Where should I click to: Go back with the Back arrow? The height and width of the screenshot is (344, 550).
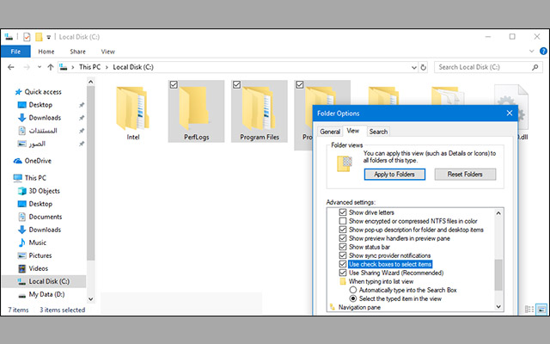(x=12, y=66)
